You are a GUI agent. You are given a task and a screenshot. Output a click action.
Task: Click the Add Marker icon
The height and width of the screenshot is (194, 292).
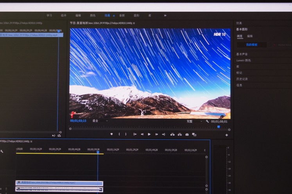coord(111,134)
